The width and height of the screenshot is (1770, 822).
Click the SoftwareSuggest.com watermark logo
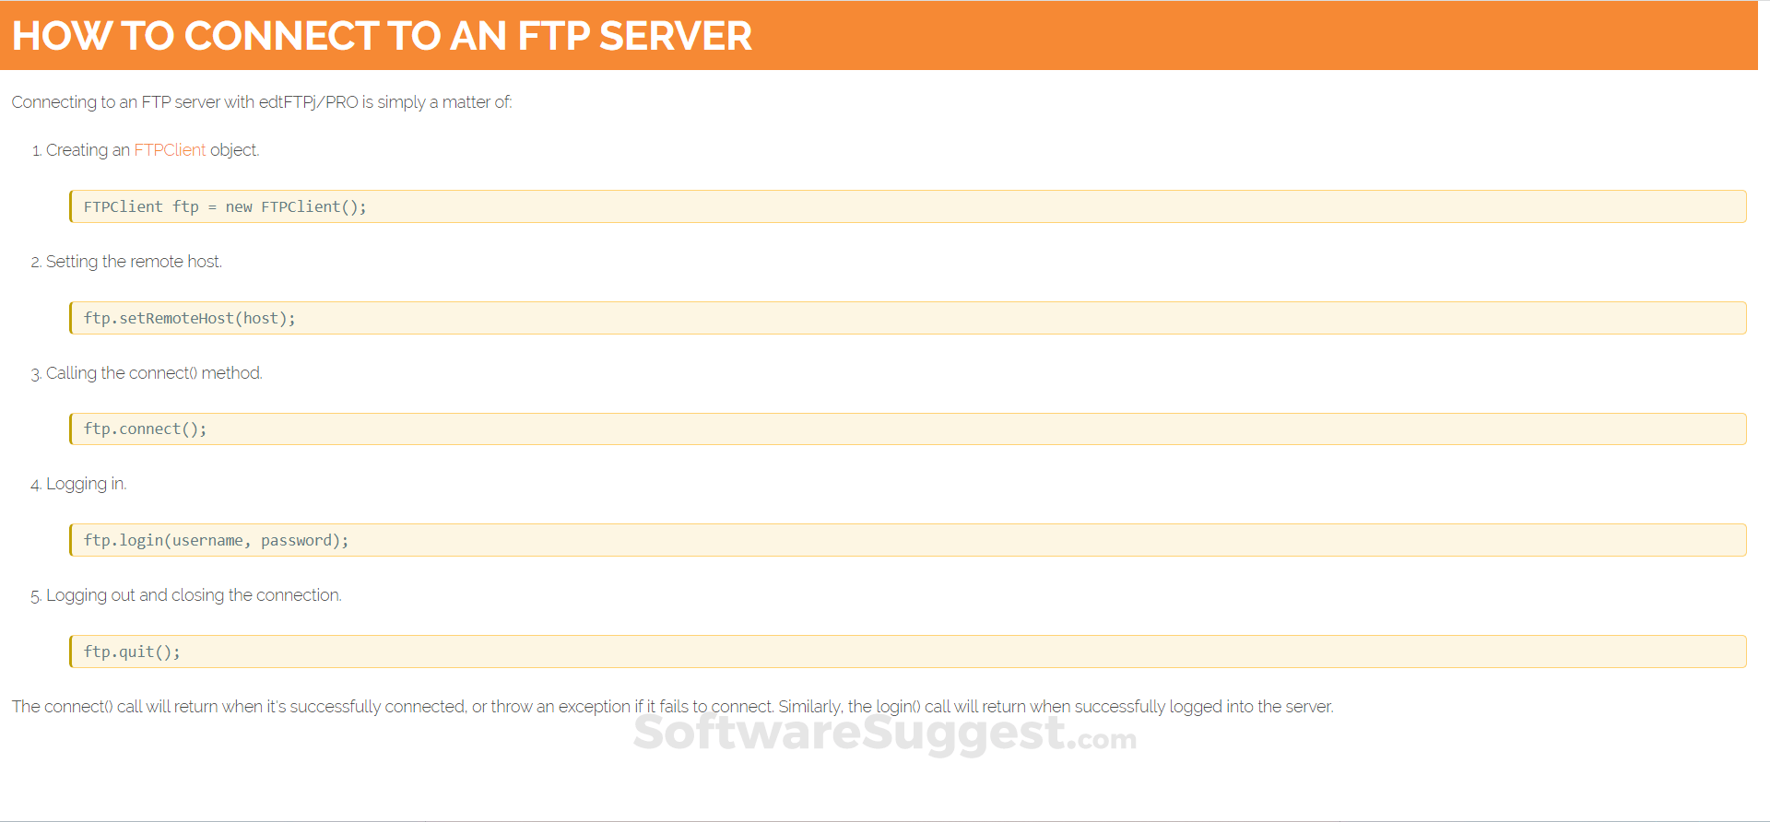[884, 734]
